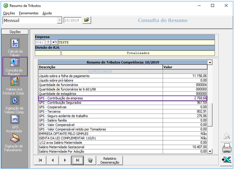The image size is (235, 170).
Task: Select the GPS - Cooperativas row
Action: [123, 107]
